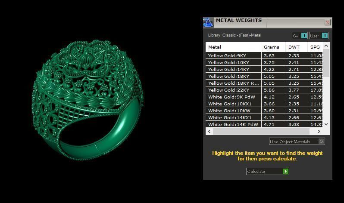This screenshot has width=344, height=203.
Task: Click the horizontal scrollbar thumb
Action: (261, 132)
